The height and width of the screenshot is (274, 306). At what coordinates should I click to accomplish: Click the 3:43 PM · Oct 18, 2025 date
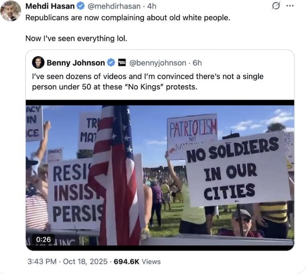point(67,262)
